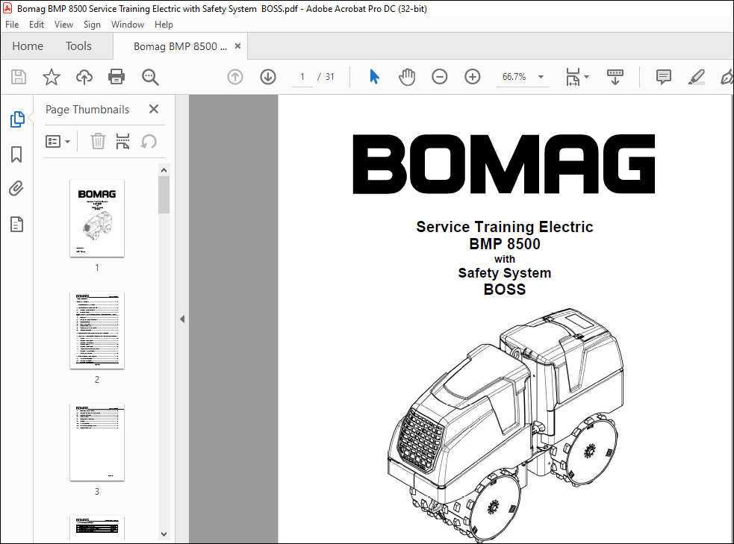
Task: Print the document
Action: tap(116, 77)
